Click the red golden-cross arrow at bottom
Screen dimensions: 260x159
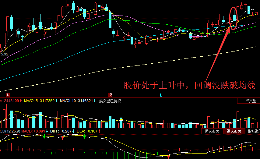pyautogui.click(x=168, y=157)
